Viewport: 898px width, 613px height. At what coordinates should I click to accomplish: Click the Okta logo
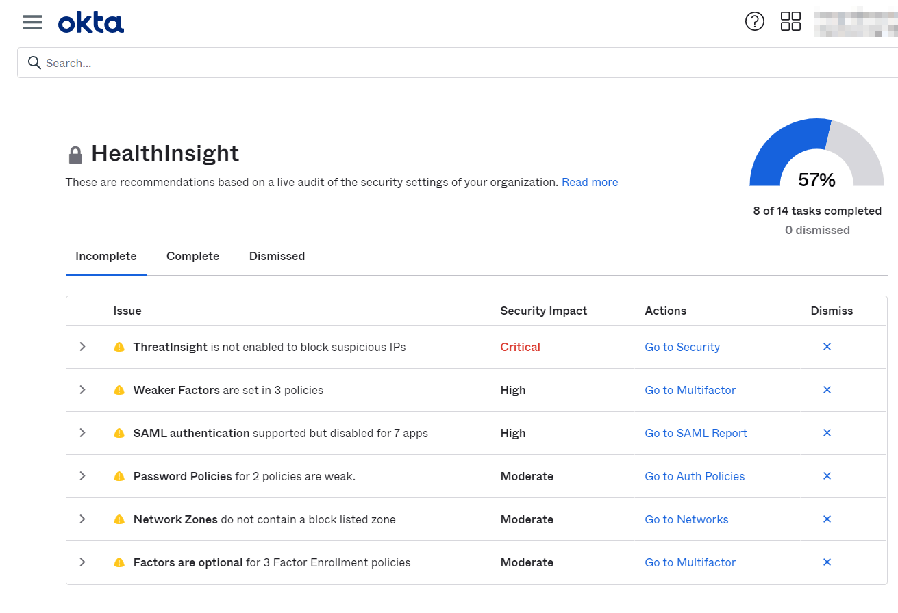91,23
